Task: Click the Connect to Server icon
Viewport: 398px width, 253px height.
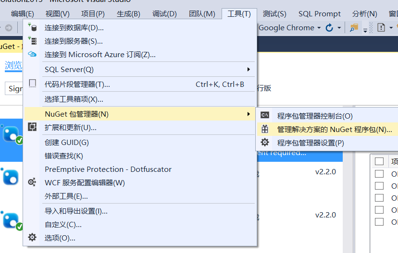Action: [32, 40]
